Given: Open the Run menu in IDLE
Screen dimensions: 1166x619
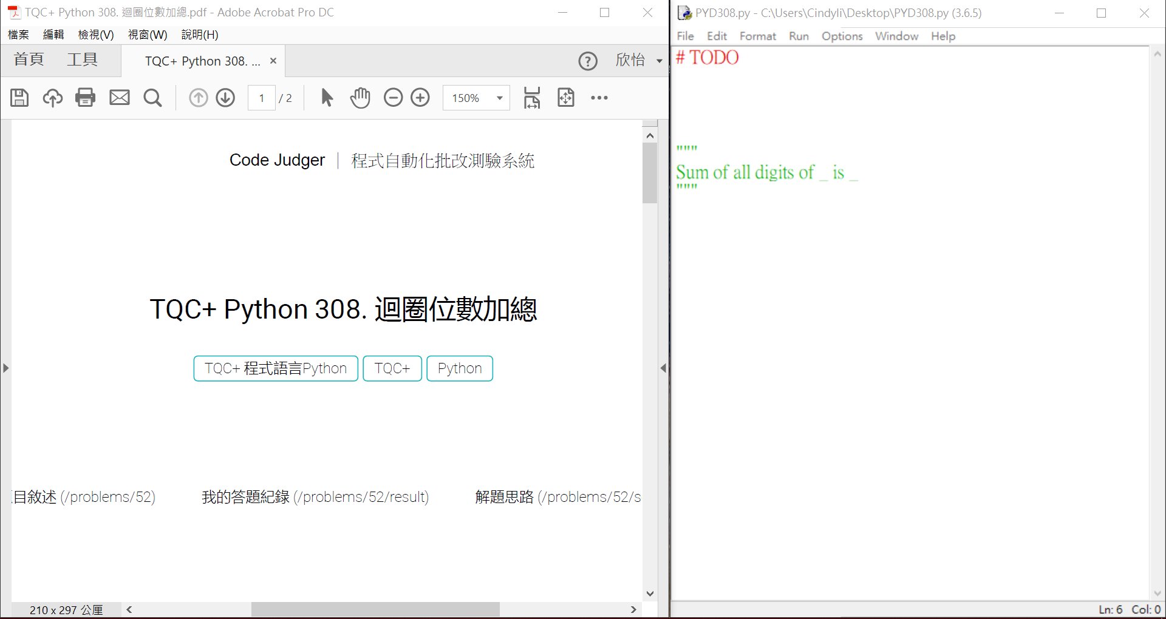Looking at the screenshot, I should tap(799, 36).
